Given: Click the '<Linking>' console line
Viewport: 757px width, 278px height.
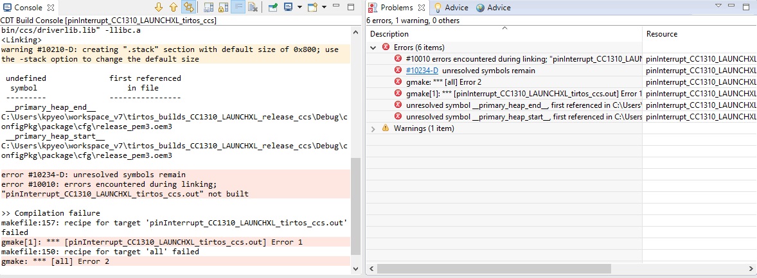Looking at the screenshot, I should coord(22,40).
